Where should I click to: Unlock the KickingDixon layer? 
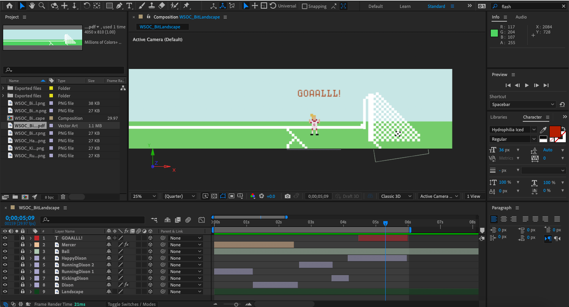(x=23, y=278)
